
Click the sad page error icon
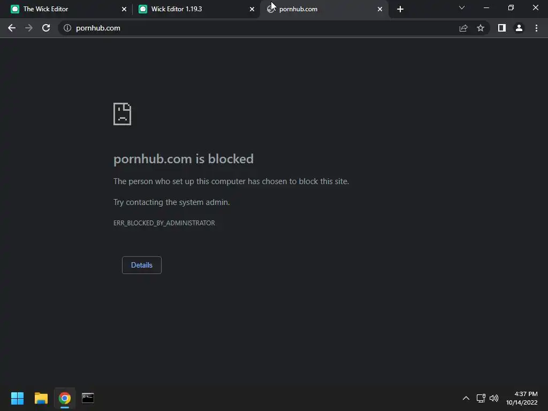tap(123, 114)
